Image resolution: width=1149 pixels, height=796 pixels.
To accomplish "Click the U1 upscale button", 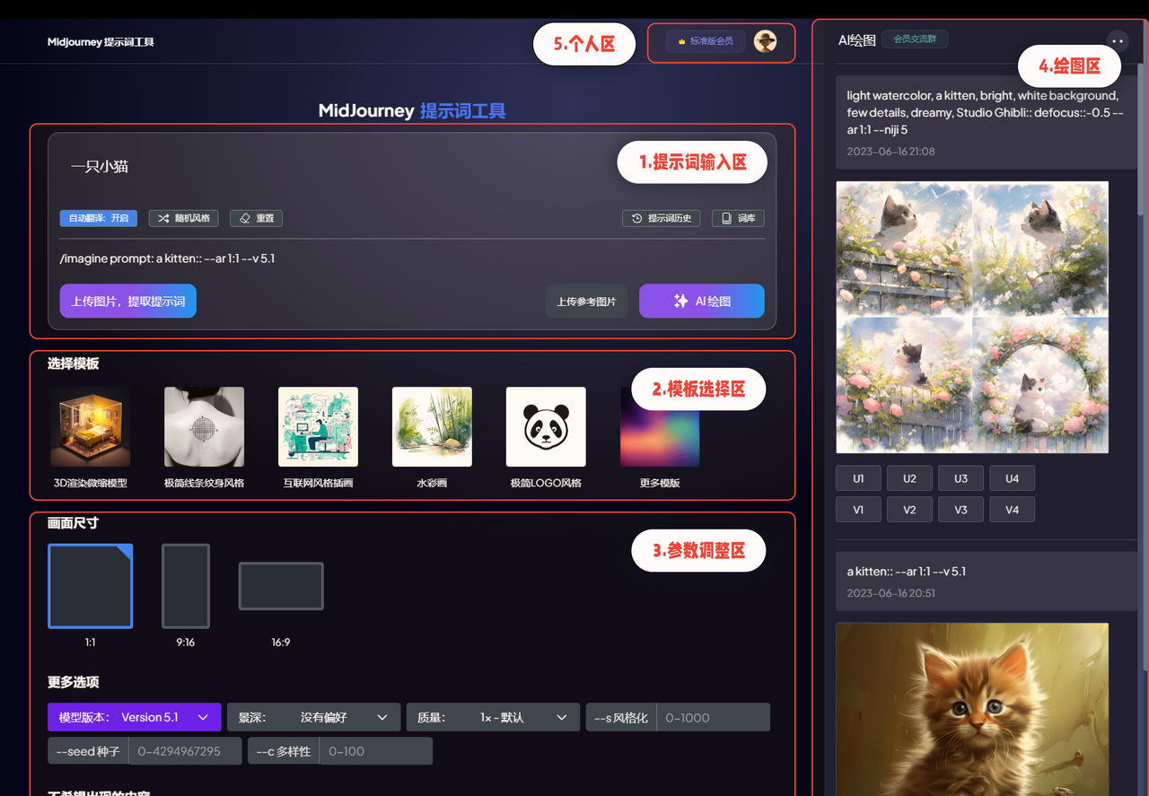I will 858,478.
